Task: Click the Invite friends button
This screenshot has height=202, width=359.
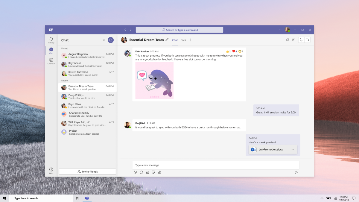Action: 87,171
